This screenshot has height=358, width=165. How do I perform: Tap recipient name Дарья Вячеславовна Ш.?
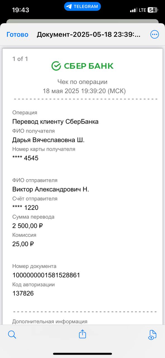pos(48,140)
